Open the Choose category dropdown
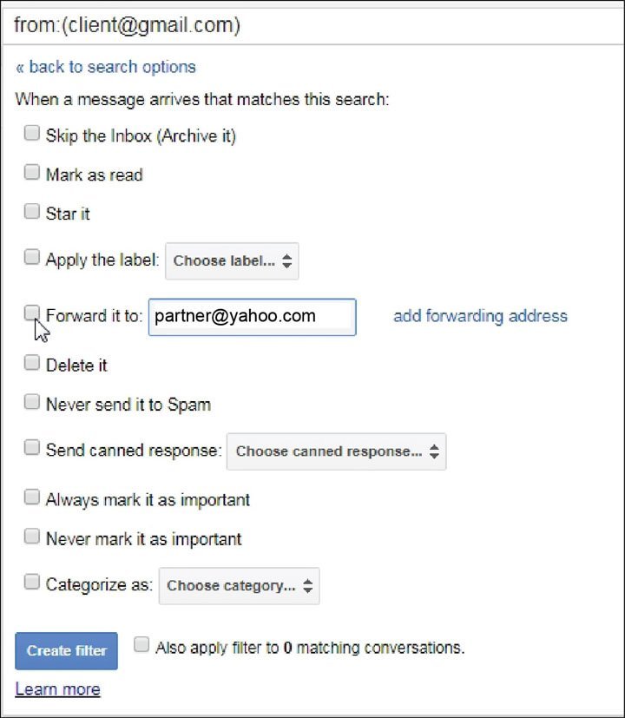Image resolution: width=625 pixels, height=718 pixels. 239,586
